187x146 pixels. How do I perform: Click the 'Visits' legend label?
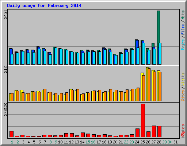183,79
